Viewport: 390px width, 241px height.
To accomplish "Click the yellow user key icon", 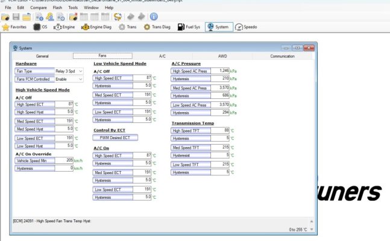I will click(x=50, y=17).
